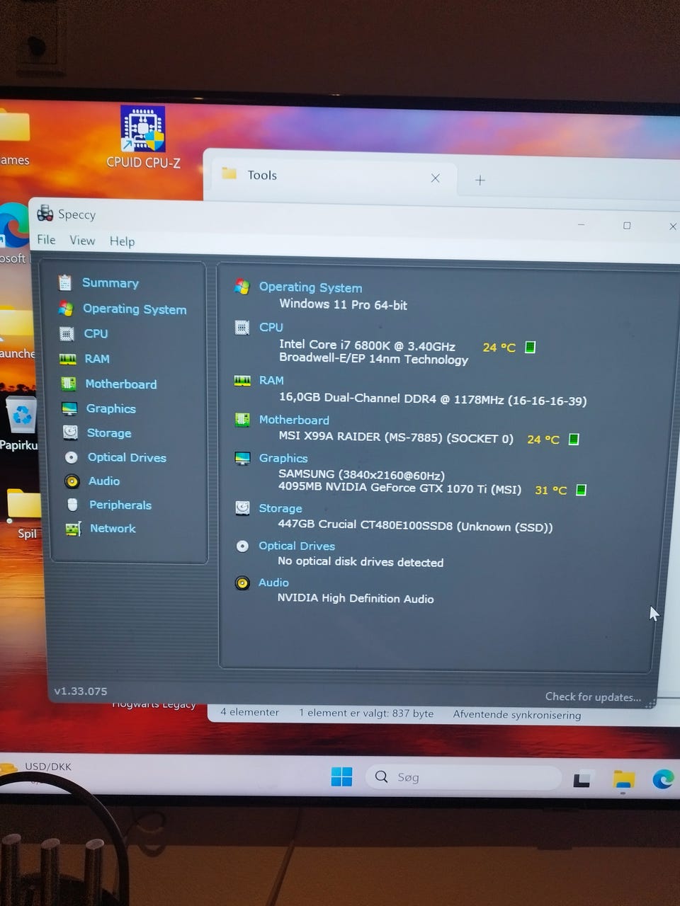Click the v1.33.075 version label

tap(81, 691)
